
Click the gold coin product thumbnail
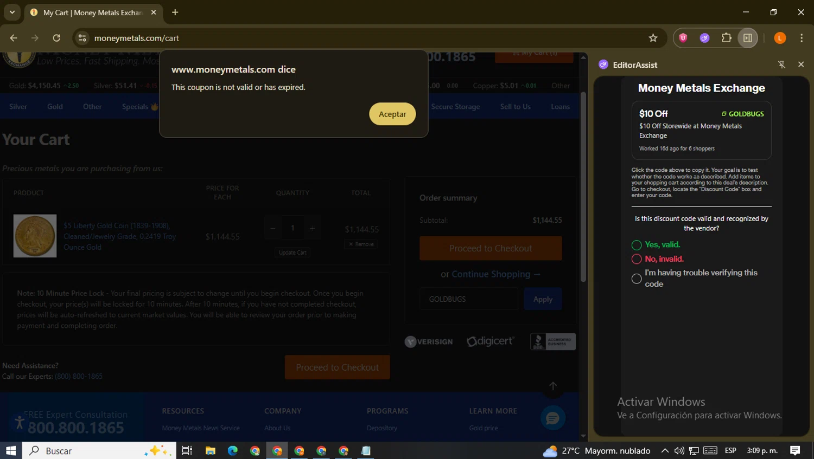[35, 236]
